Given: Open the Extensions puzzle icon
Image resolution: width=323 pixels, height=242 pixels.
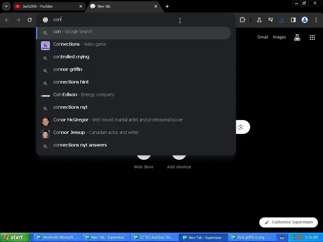Looking at the screenshot, I should click(243, 20).
